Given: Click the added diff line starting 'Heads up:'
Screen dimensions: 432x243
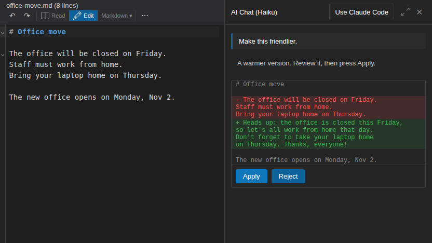Looking at the screenshot, I should [x=319, y=123].
